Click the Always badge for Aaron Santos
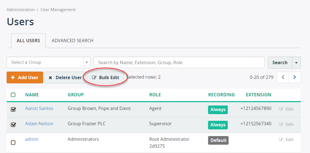Viewport: 310px width, 153px height. click(218, 109)
